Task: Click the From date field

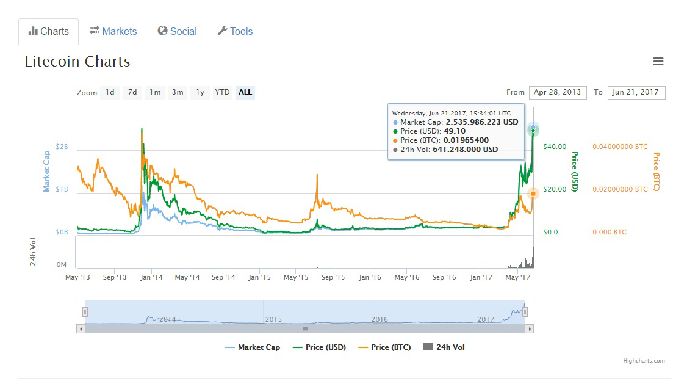Action: (557, 92)
